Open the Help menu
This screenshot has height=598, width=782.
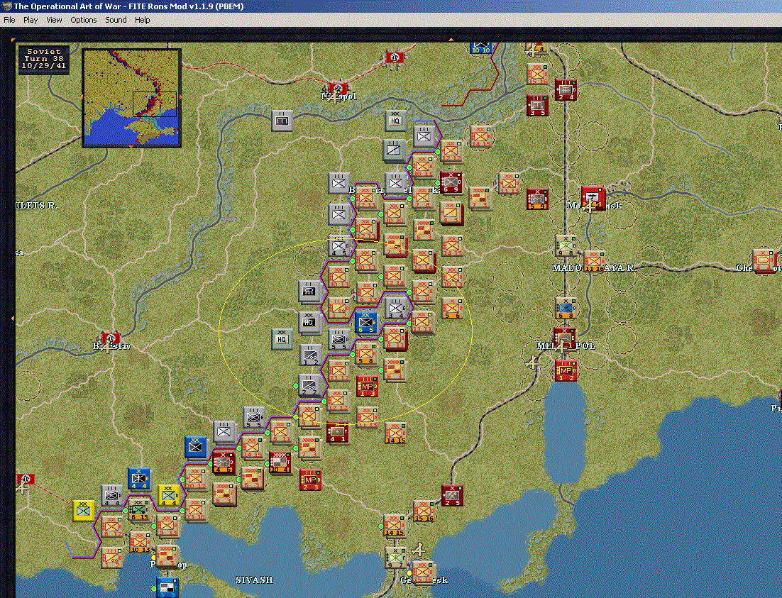pos(142,20)
